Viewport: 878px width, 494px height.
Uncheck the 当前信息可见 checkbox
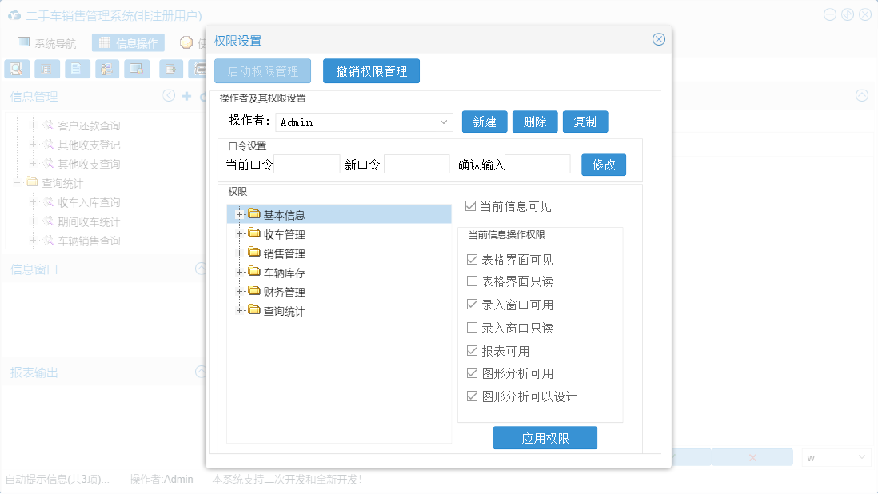tap(470, 206)
